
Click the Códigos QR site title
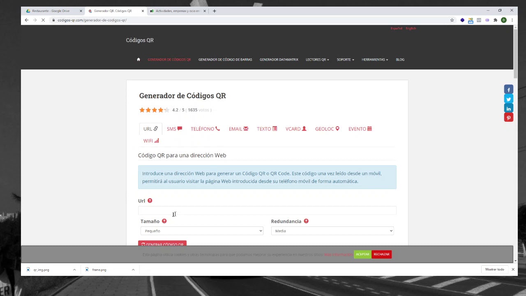pos(140,40)
